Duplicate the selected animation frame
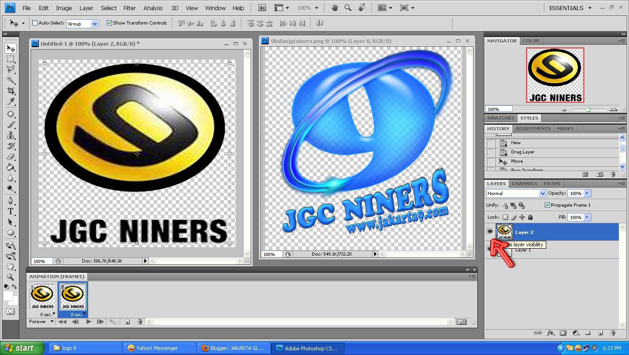The width and height of the screenshot is (629, 355). point(127,322)
